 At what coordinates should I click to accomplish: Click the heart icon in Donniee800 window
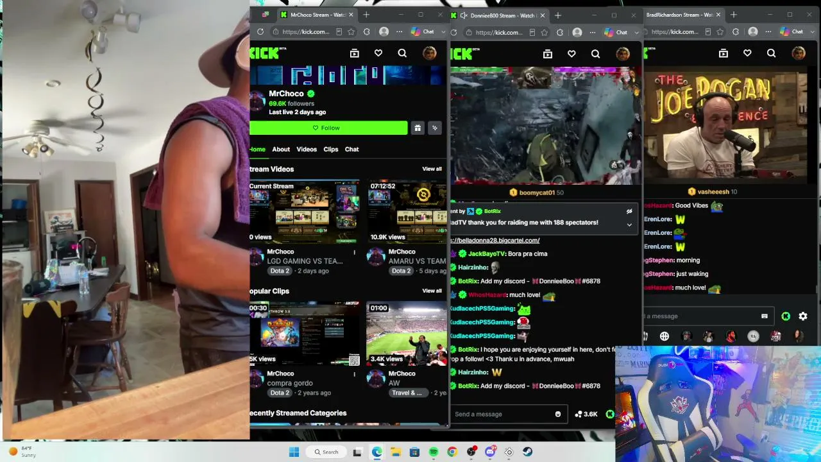coord(571,54)
